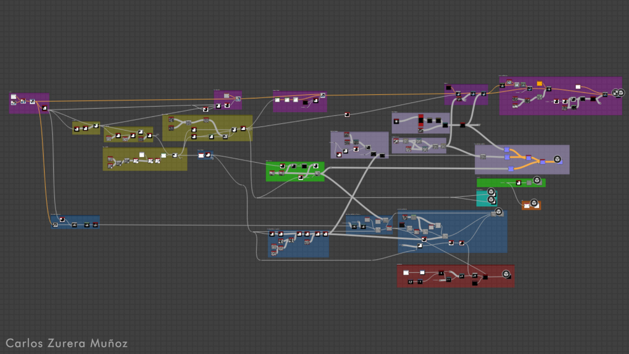Image resolution: width=629 pixels, height=354 pixels.
Task: Select the cube output badge in the lavender output frame
Action: 557,159
